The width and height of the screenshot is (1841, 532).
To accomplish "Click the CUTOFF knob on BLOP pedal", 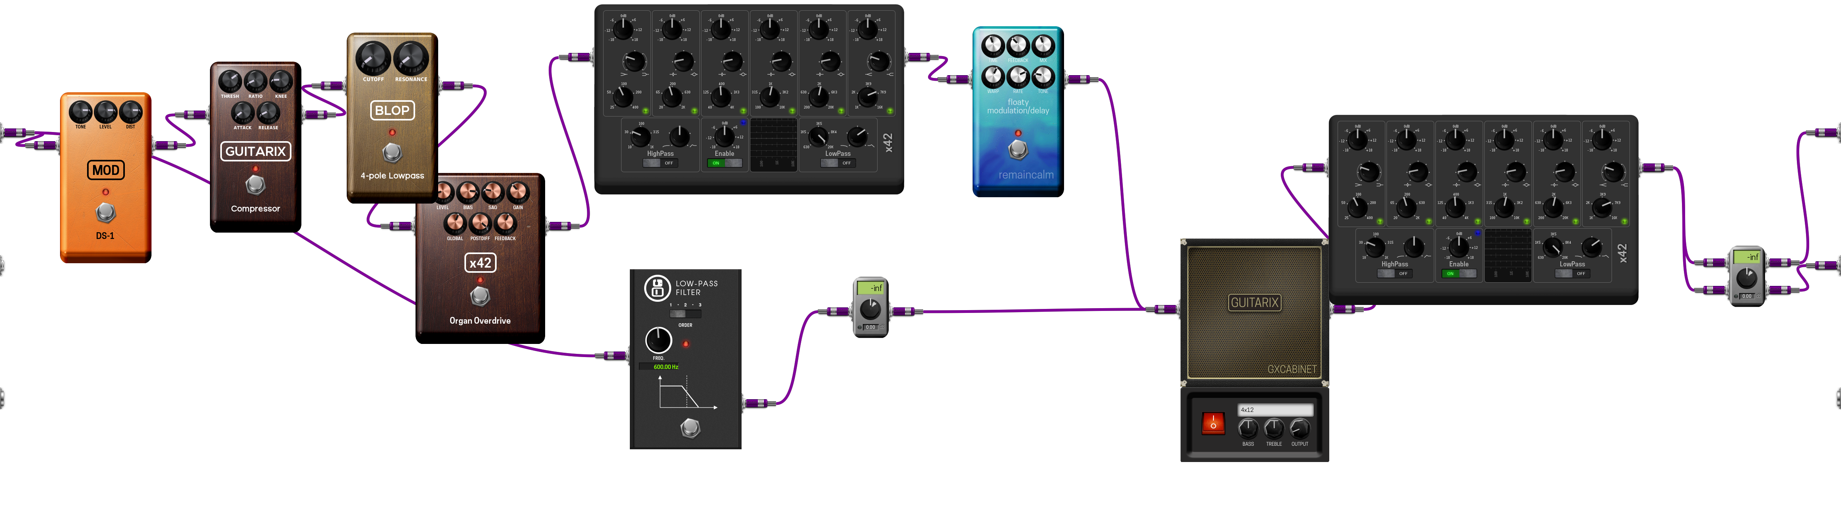I will pos(373,58).
